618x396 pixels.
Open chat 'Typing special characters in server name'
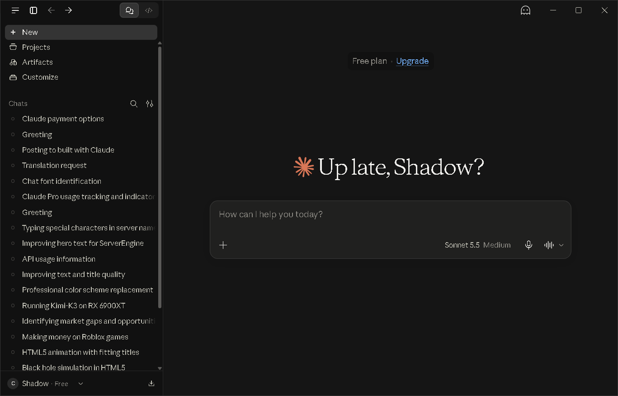pos(81,228)
